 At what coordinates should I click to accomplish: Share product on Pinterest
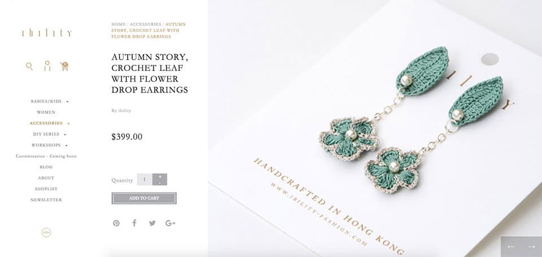click(x=116, y=223)
